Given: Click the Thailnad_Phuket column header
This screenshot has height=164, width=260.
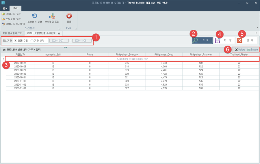Looking at the screenshot, I should pyautogui.click(x=239, y=54).
